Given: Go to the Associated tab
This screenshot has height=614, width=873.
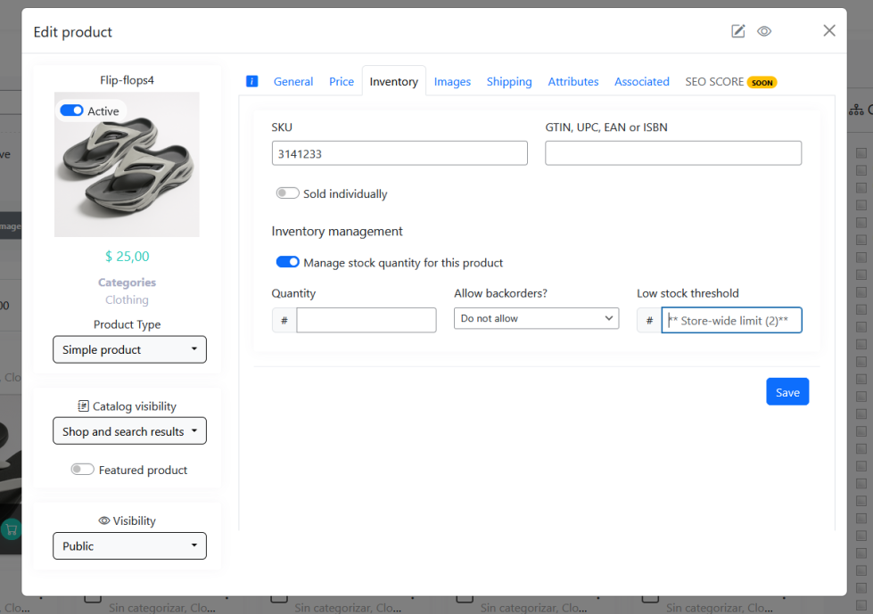Looking at the screenshot, I should [x=641, y=82].
